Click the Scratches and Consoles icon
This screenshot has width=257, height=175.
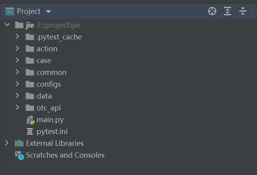click(x=19, y=155)
